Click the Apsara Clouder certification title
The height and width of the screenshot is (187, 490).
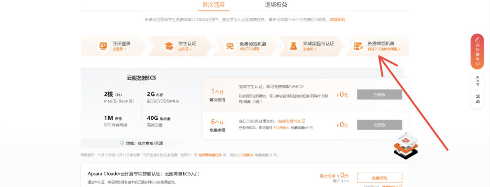[144, 174]
